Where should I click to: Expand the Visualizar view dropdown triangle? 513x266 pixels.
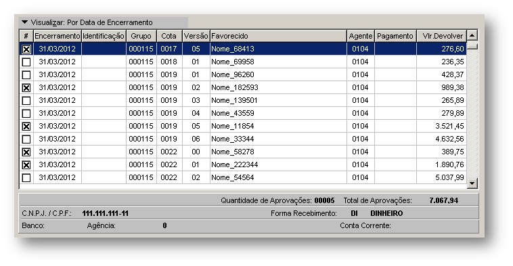(x=24, y=22)
